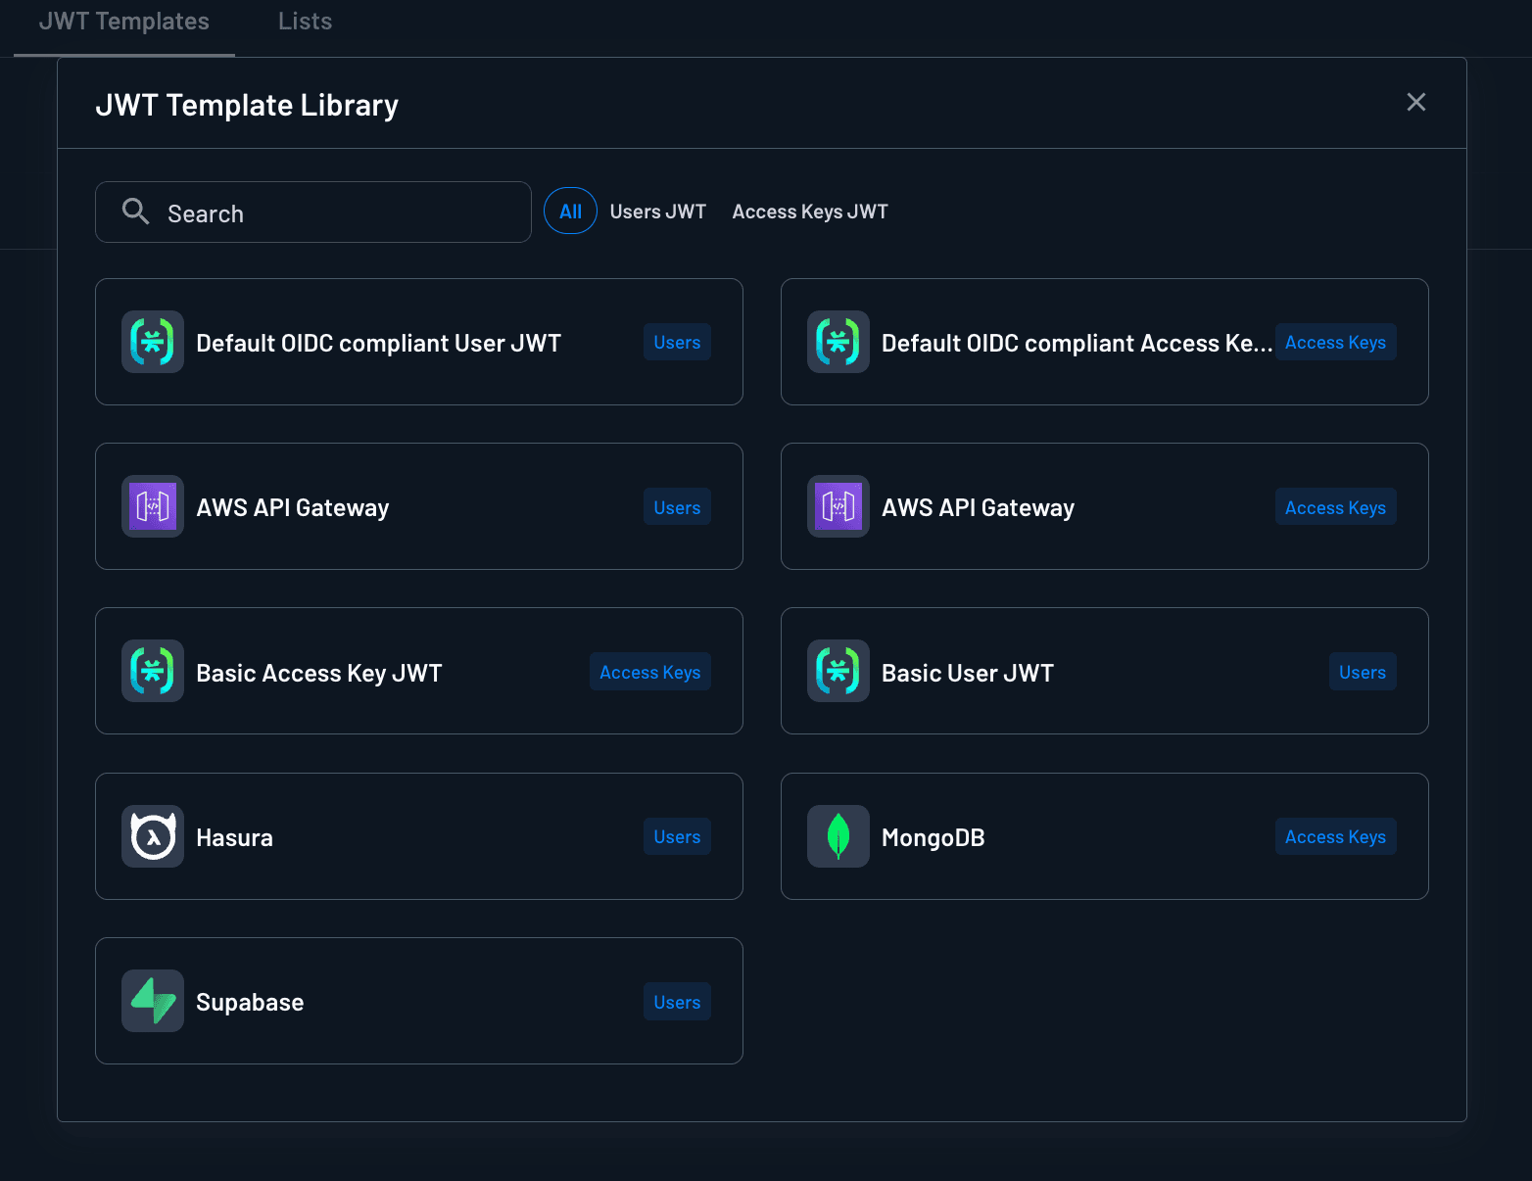Click the Hasura logo icon
The image size is (1532, 1181).
153,836
